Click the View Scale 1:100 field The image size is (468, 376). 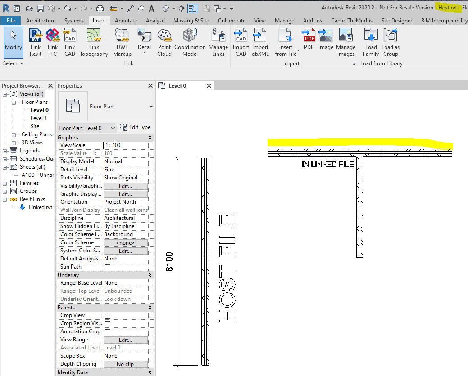click(126, 145)
